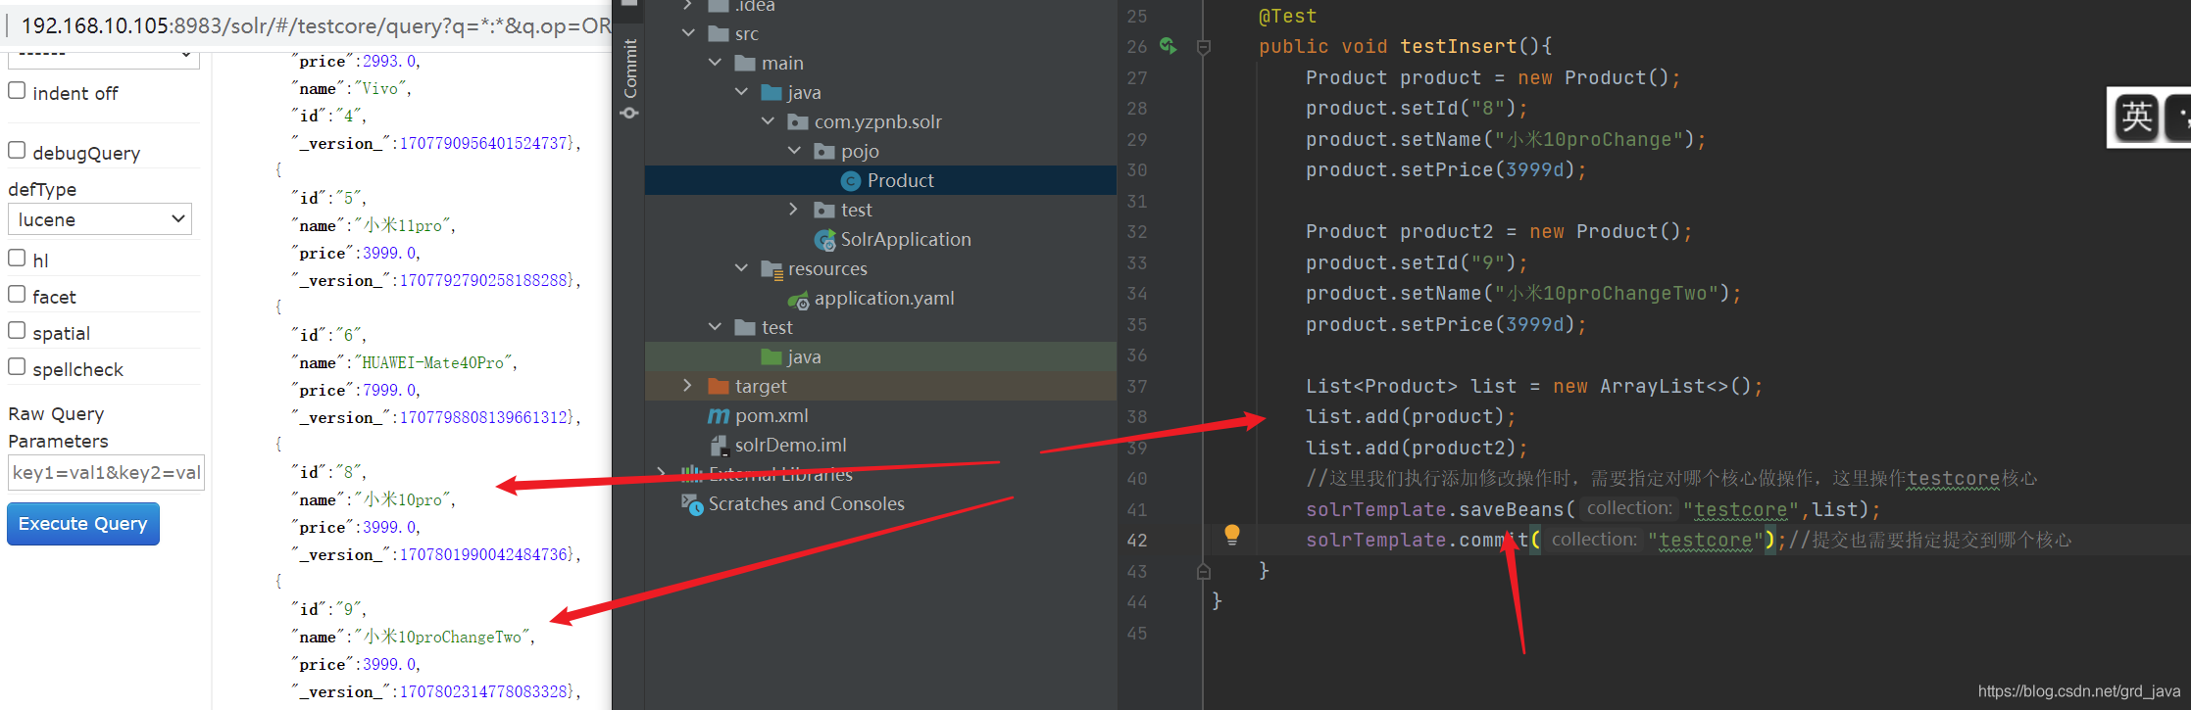The width and height of the screenshot is (2191, 710).
Task: Collapse the com.yzpnb.solr package chevron
Action: coord(768,121)
